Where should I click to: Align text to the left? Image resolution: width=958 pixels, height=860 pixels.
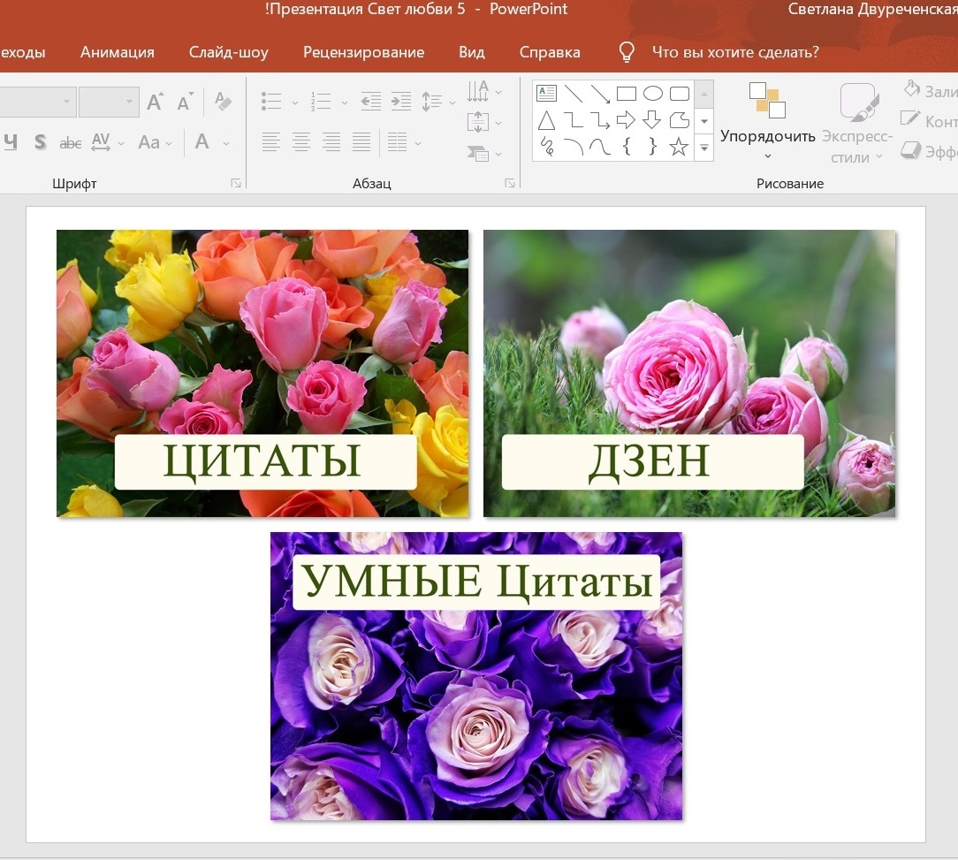click(270, 142)
